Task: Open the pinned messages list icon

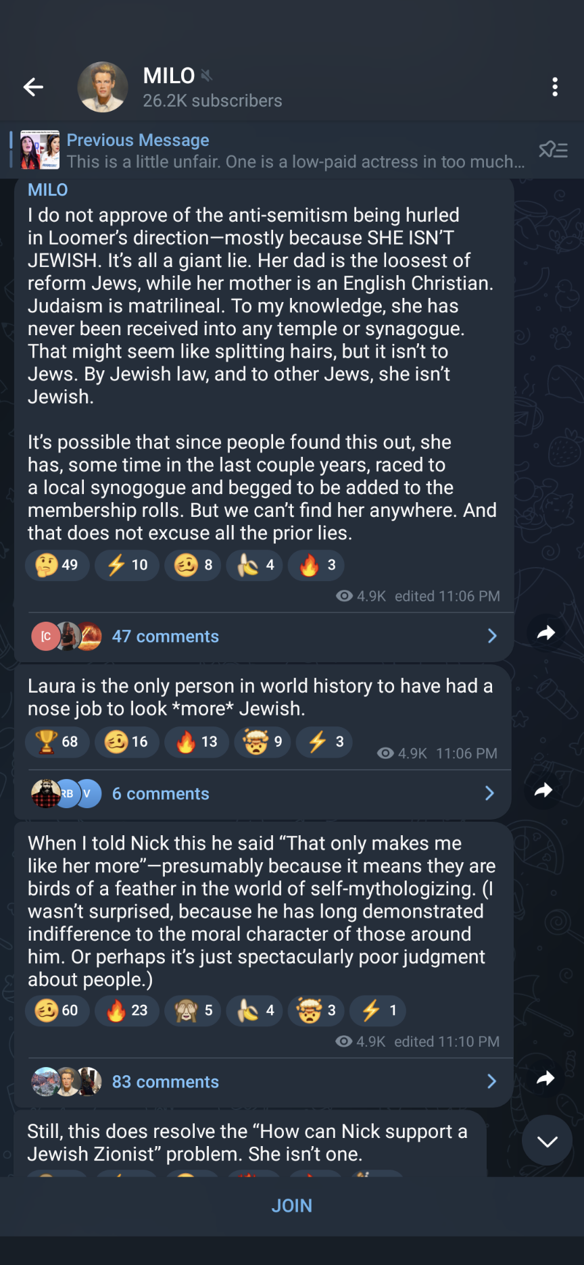Action: [x=554, y=150]
